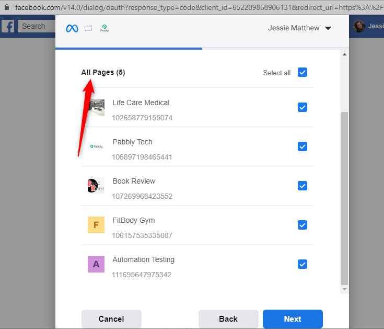Screen dimensions: 384x329
Task: Click the Book Review page name
Action: tap(134, 181)
